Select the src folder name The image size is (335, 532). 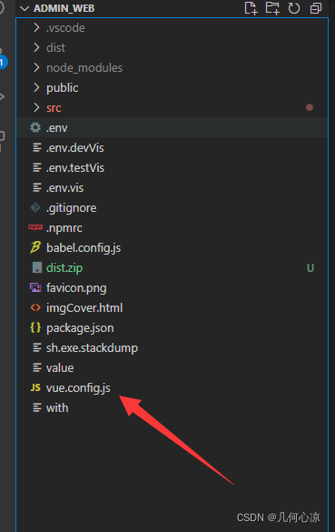pos(54,108)
